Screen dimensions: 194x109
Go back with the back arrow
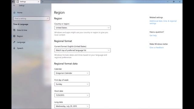[x=14, y=5]
